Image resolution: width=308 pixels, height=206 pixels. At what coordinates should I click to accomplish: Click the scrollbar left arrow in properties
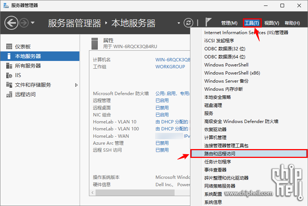(x=93, y=193)
